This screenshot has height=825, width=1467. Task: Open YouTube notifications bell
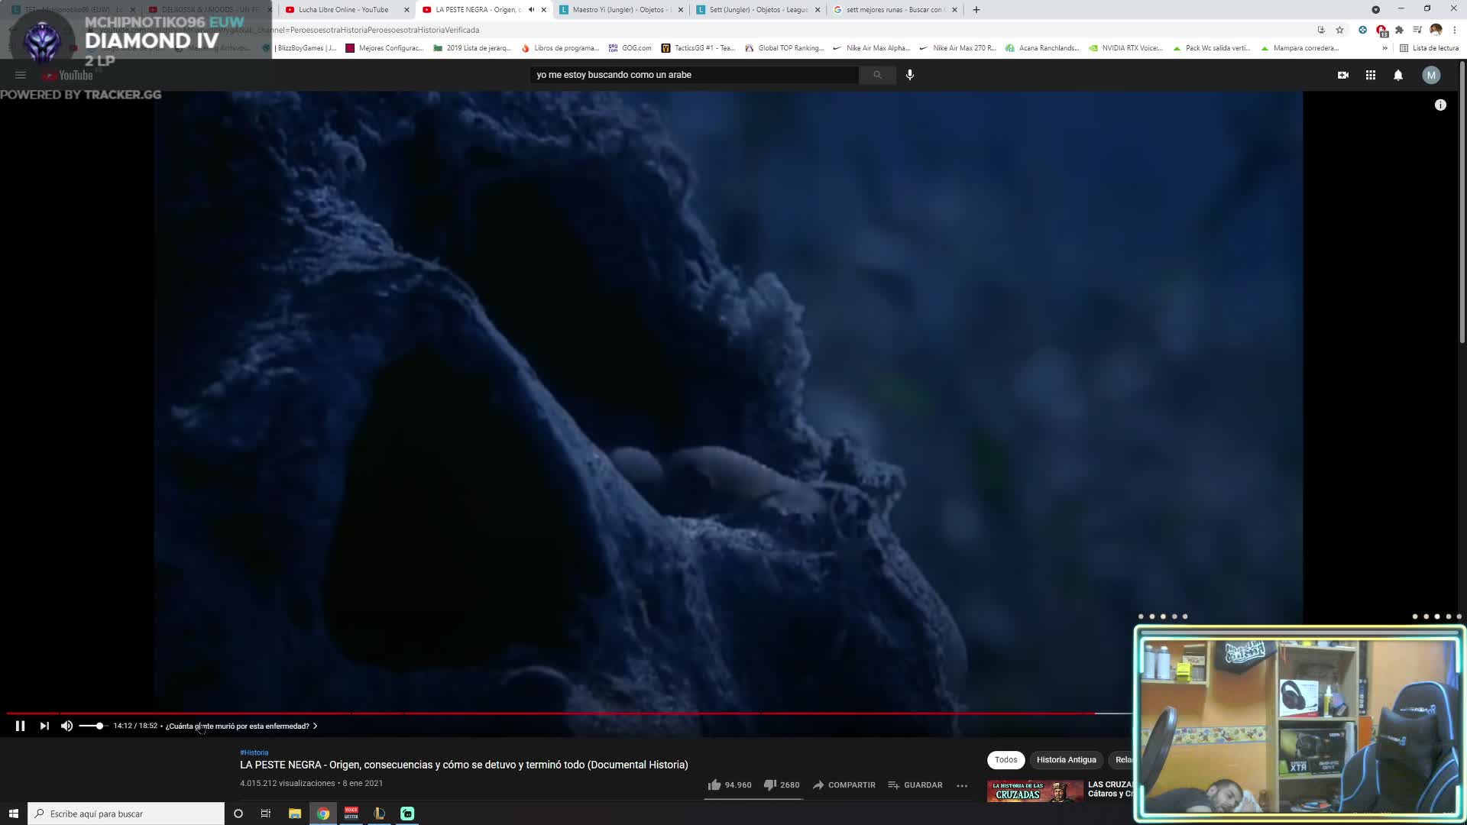click(x=1398, y=75)
